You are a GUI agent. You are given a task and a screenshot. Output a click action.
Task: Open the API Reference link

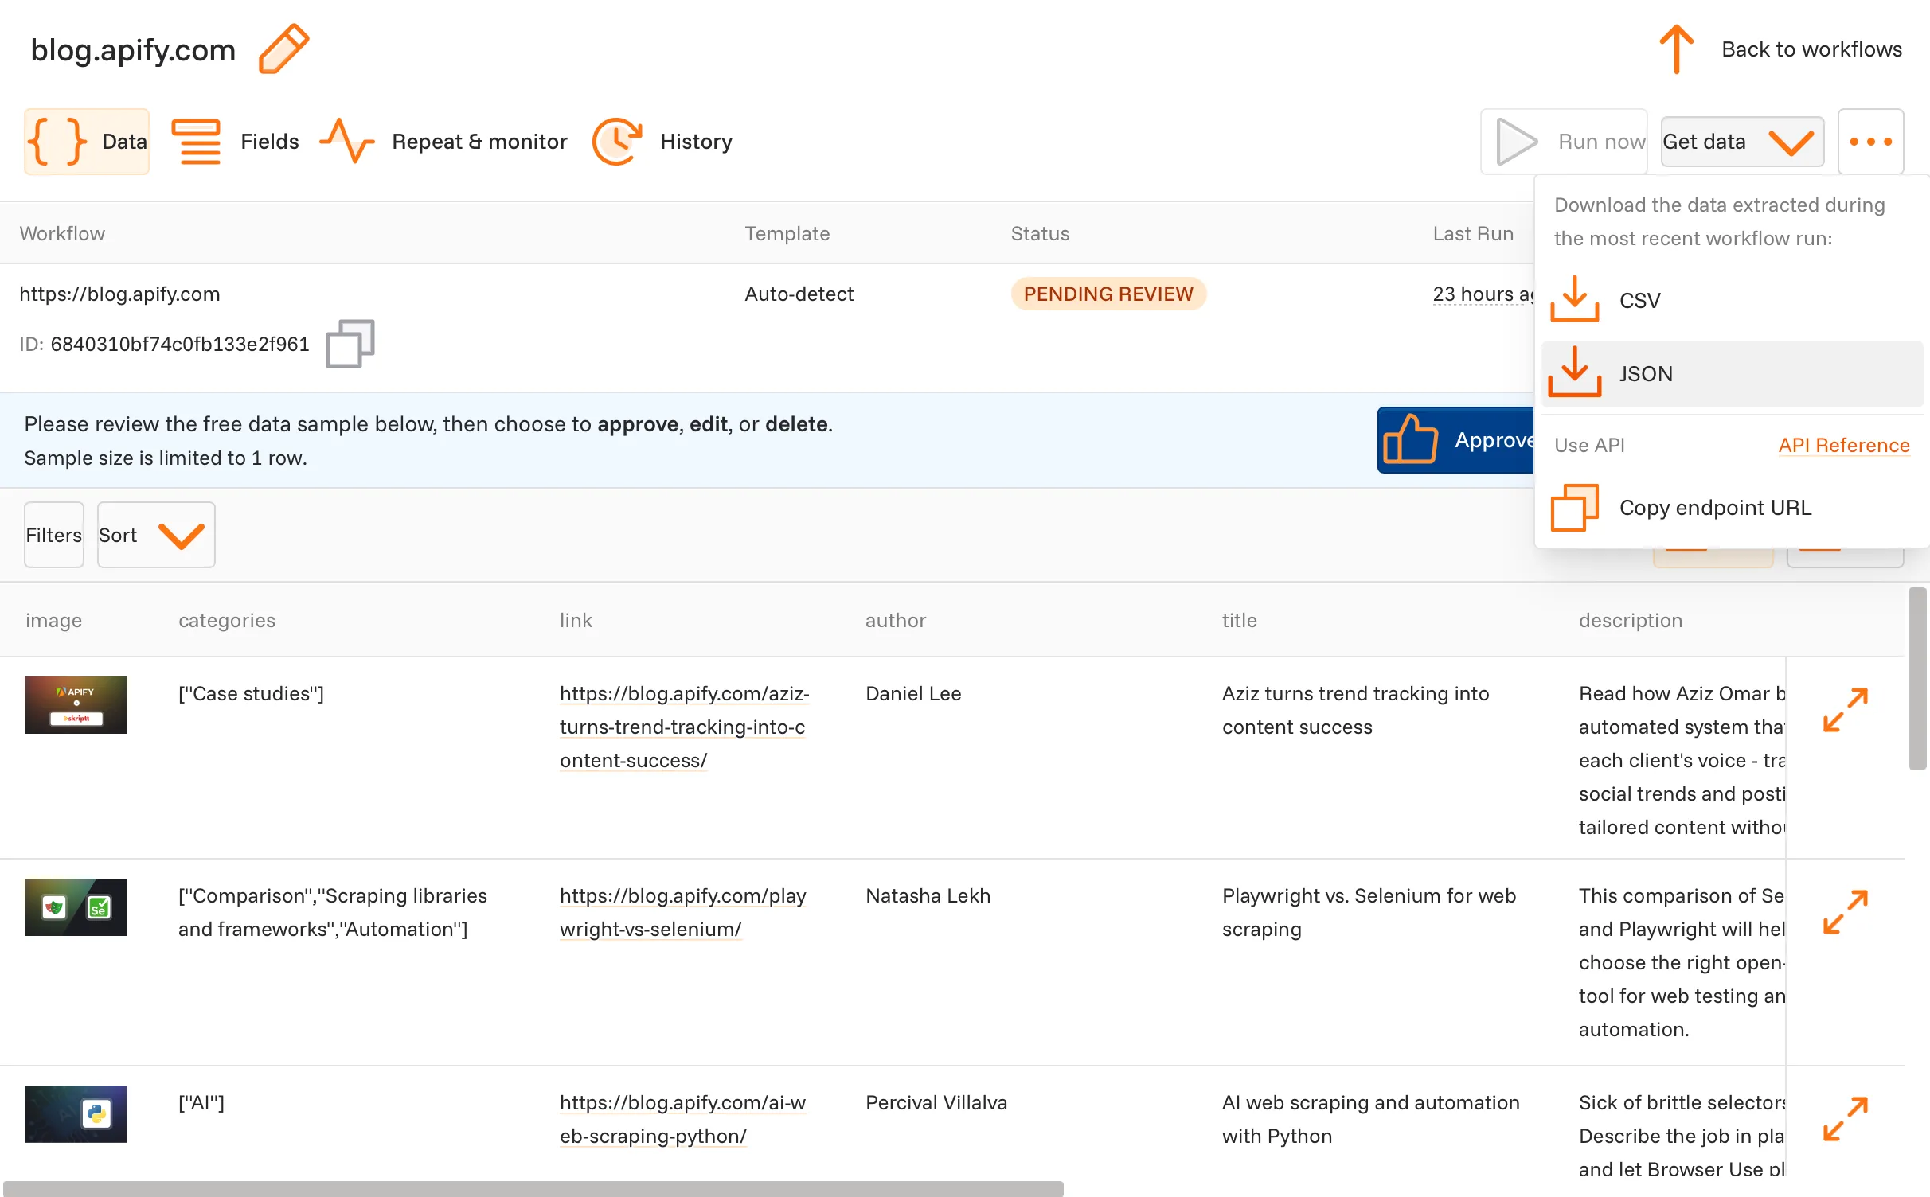[1844, 446]
